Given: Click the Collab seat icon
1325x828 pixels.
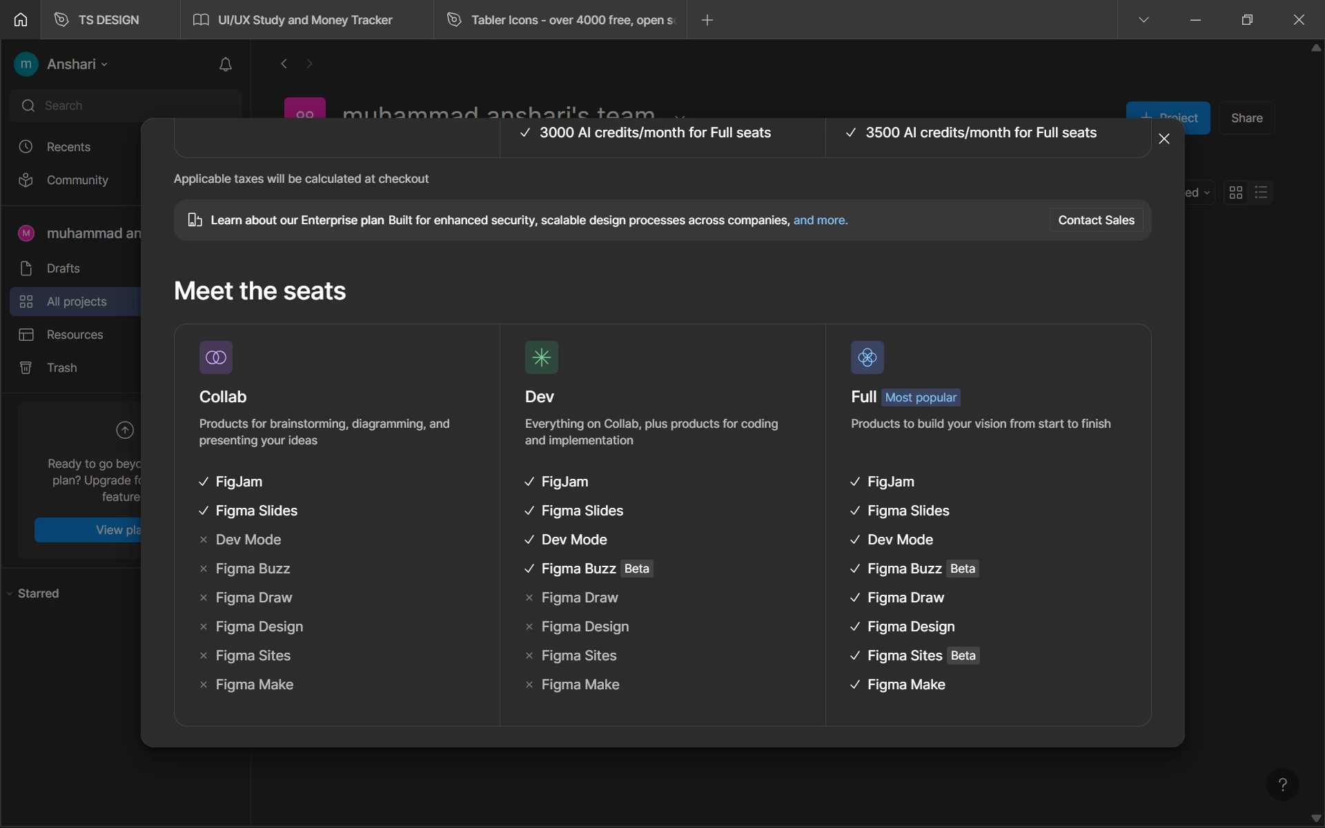Looking at the screenshot, I should pyautogui.click(x=216, y=357).
